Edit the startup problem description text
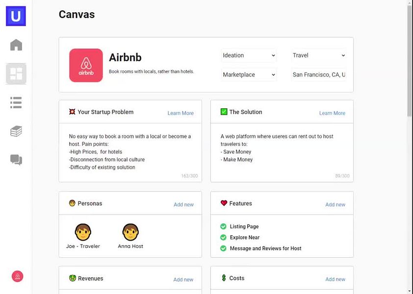The width and height of the screenshot is (413, 294). click(130, 152)
